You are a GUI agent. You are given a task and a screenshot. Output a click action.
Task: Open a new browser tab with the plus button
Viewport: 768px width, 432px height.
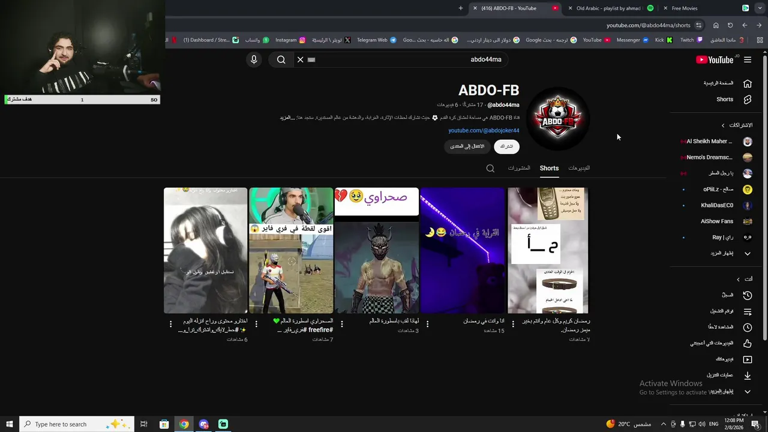[x=461, y=8]
